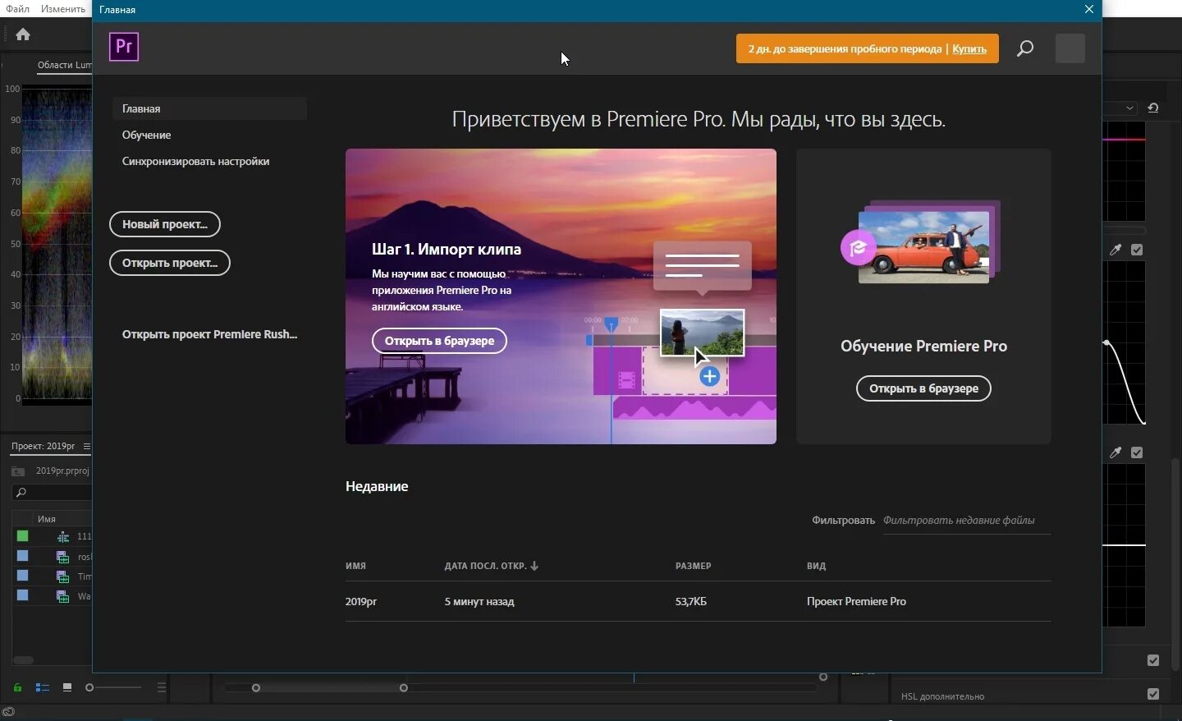Click the Проект Premiere Pro type cell

[x=857, y=602]
